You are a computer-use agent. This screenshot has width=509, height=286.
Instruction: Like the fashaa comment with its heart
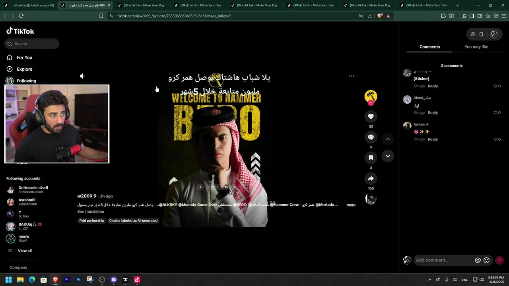(495, 139)
